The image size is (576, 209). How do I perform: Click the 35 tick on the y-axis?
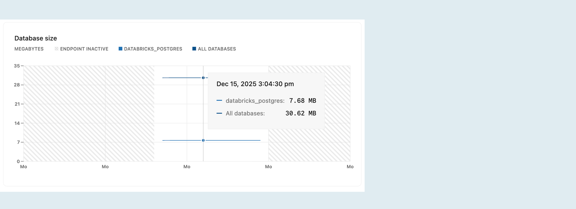click(17, 66)
